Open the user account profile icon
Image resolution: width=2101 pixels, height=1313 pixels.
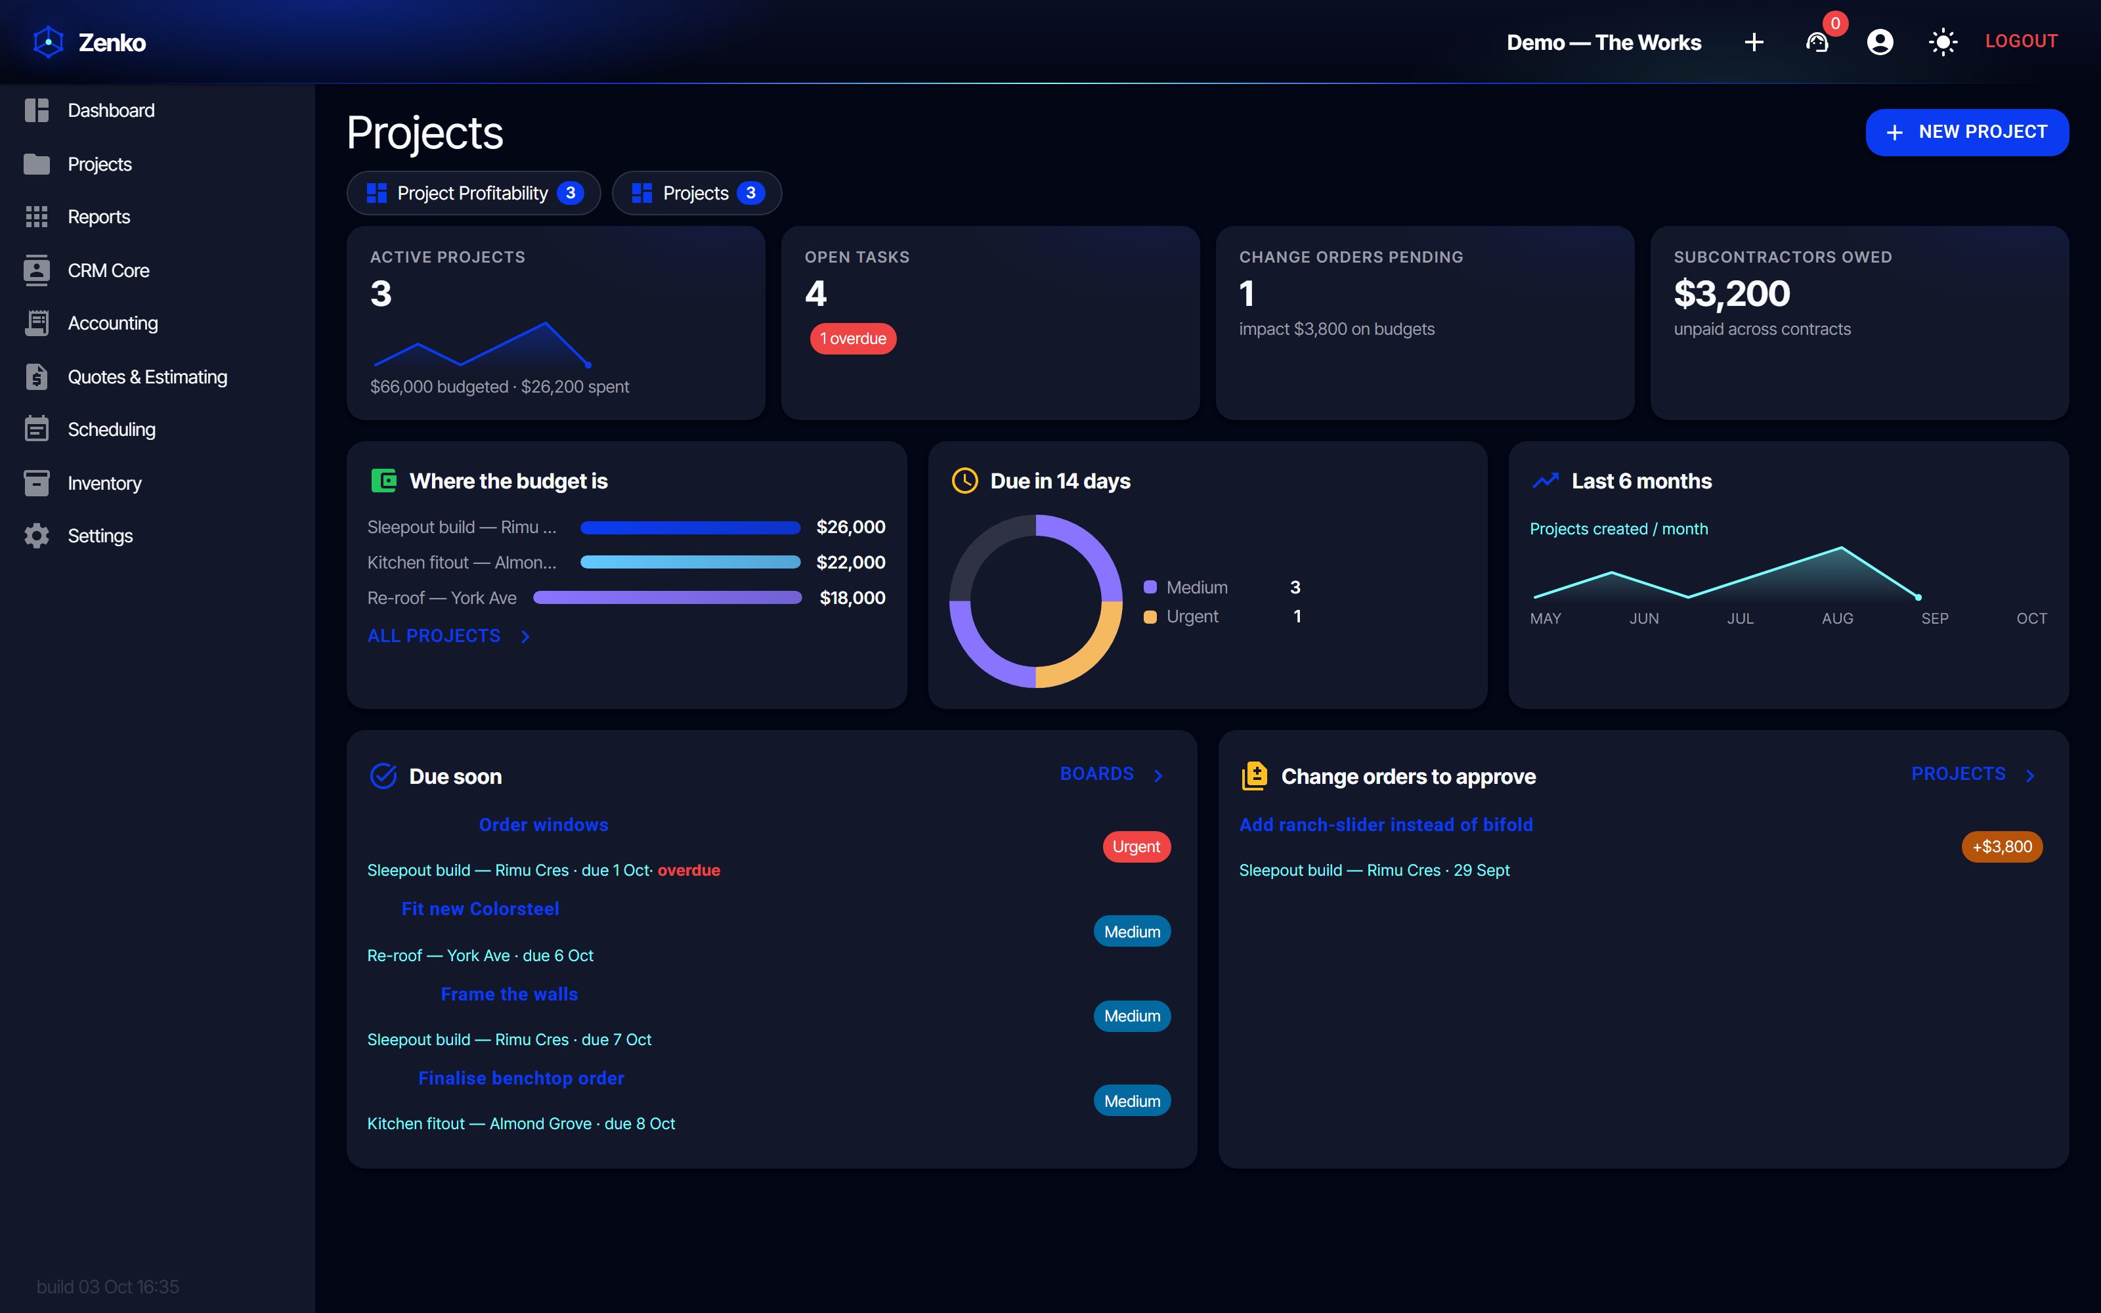click(x=1880, y=41)
